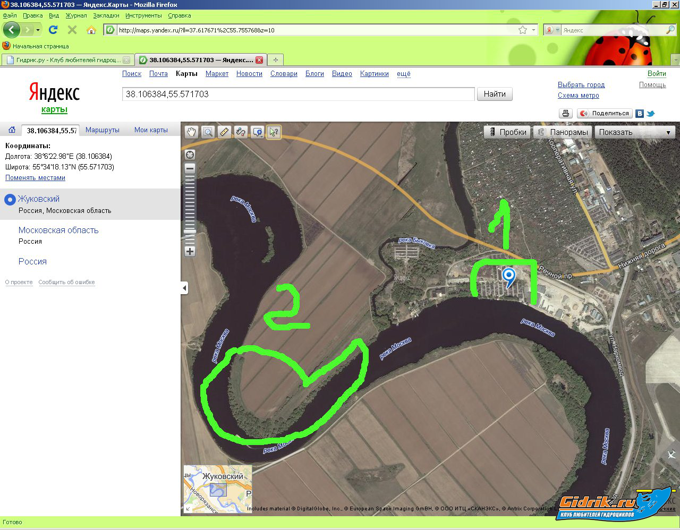
Task: Open the Закладки menu
Action: pos(106,15)
